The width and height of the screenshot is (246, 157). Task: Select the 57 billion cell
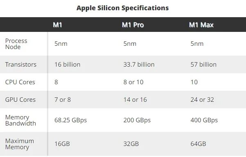[203, 65]
